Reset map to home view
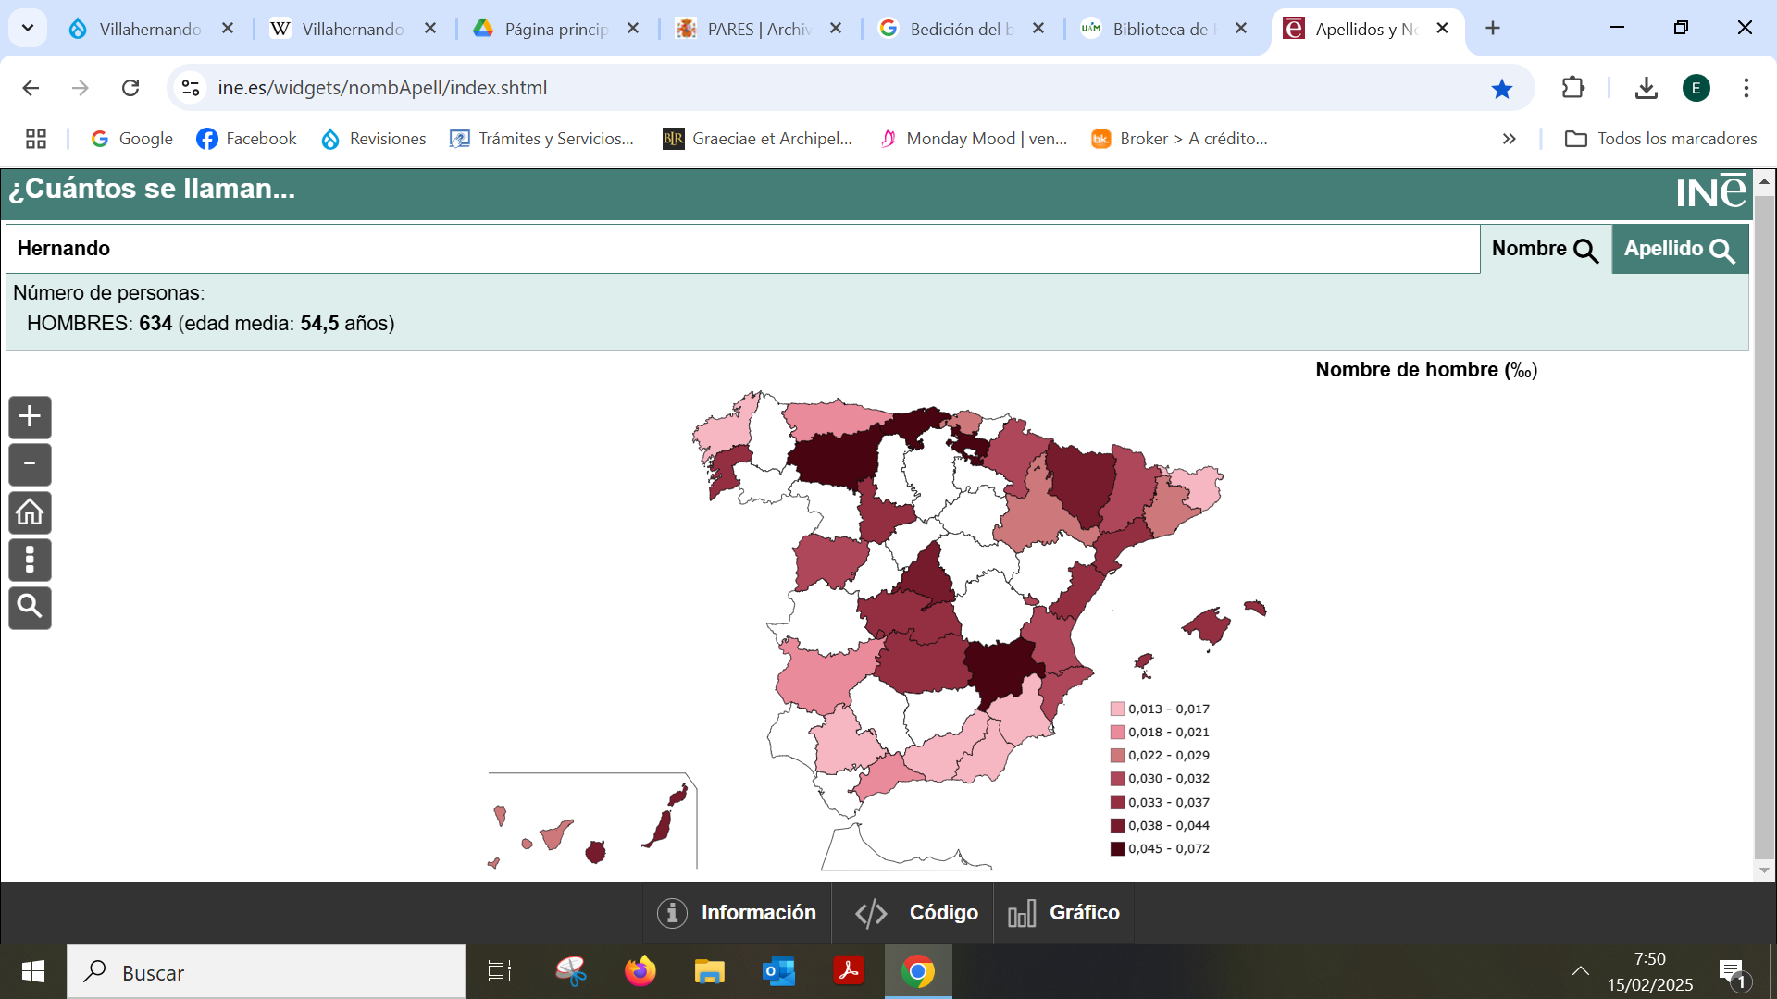Screen dimensions: 1777x999 click(30, 512)
